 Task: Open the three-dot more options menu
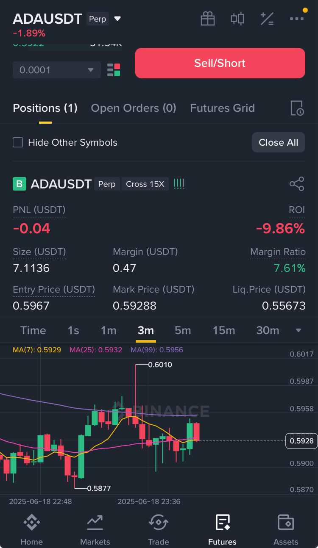click(297, 19)
